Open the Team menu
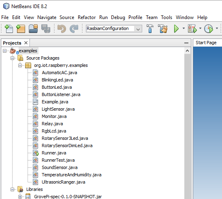This screenshot has width=222, height=199. coord(152,17)
